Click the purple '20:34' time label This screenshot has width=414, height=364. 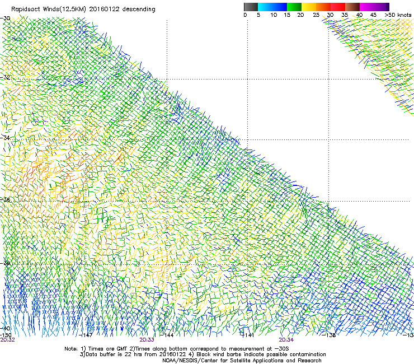click(x=286, y=340)
